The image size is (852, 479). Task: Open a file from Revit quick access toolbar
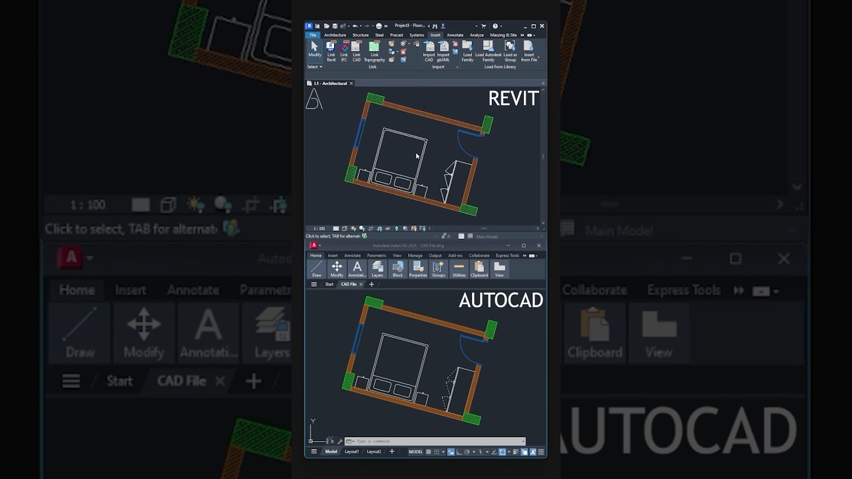327,26
